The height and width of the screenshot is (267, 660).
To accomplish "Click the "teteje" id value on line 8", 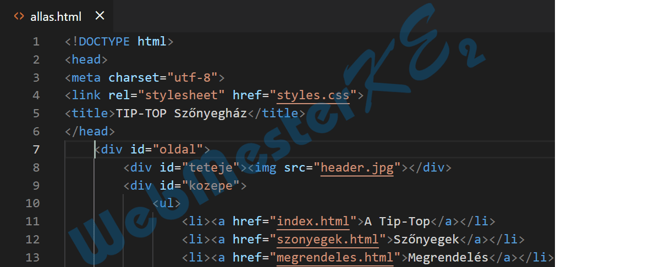I will [211, 168].
